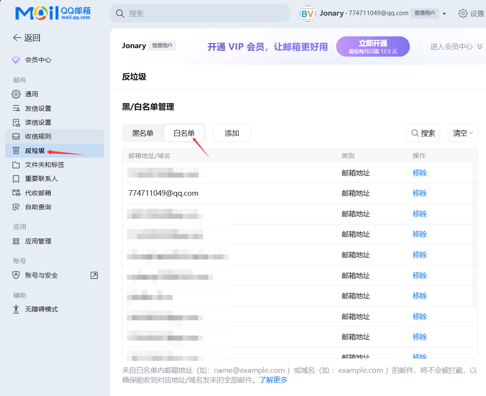Image resolution: width=486 pixels, height=396 pixels.
Task: Click the 邮箱地址/域名 column header
Action: click(149, 156)
